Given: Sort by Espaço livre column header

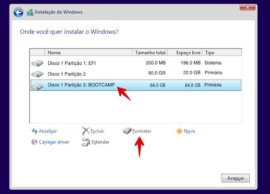Looking at the screenshot, I should point(185,52).
